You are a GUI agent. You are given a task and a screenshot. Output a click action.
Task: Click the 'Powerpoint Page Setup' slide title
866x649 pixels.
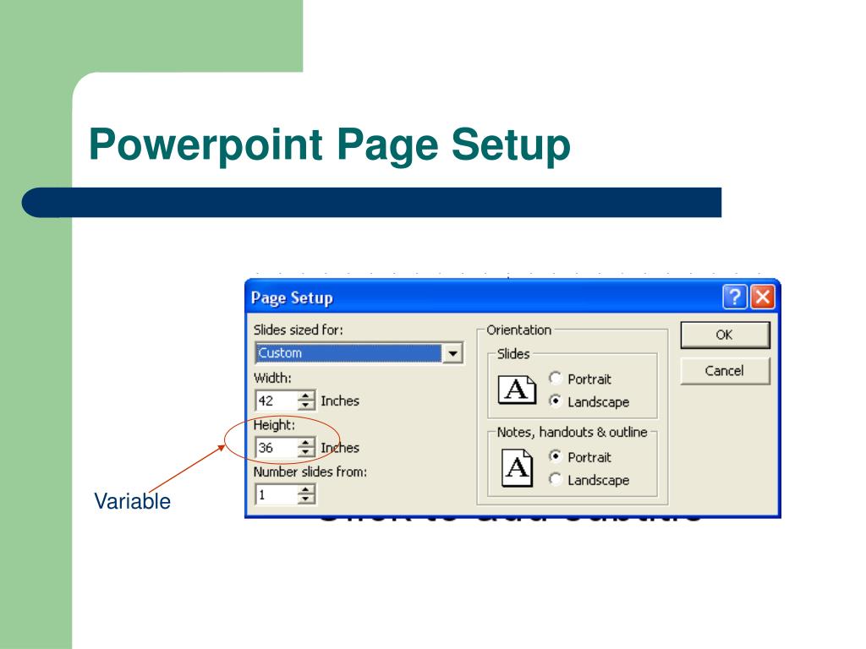[330, 145]
